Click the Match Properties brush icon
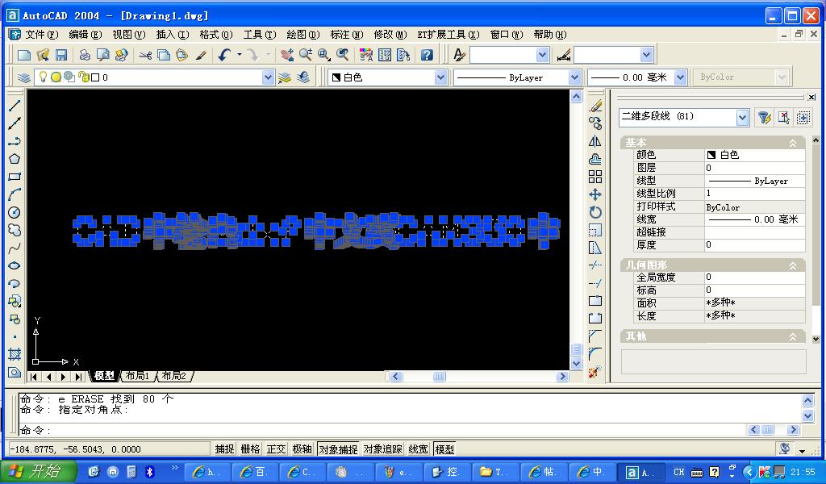 (201, 55)
